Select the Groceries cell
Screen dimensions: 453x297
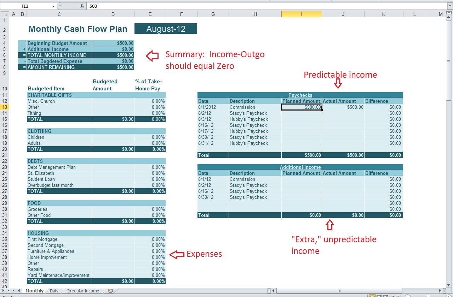59,209
